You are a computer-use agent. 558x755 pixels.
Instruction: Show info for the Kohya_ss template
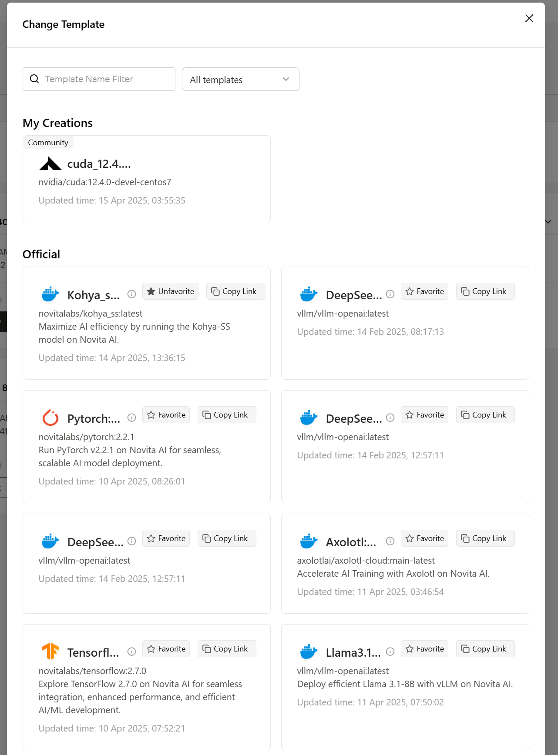pos(131,294)
